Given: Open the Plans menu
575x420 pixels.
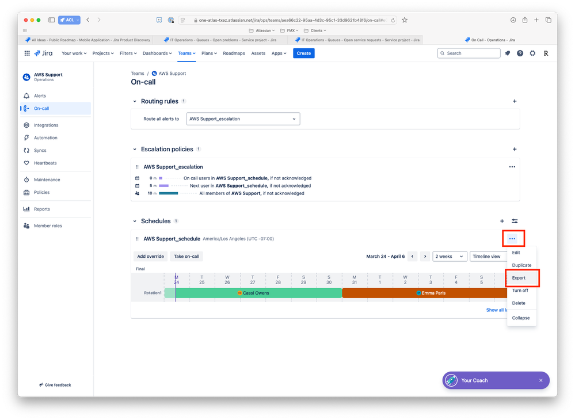Looking at the screenshot, I should (x=209, y=53).
